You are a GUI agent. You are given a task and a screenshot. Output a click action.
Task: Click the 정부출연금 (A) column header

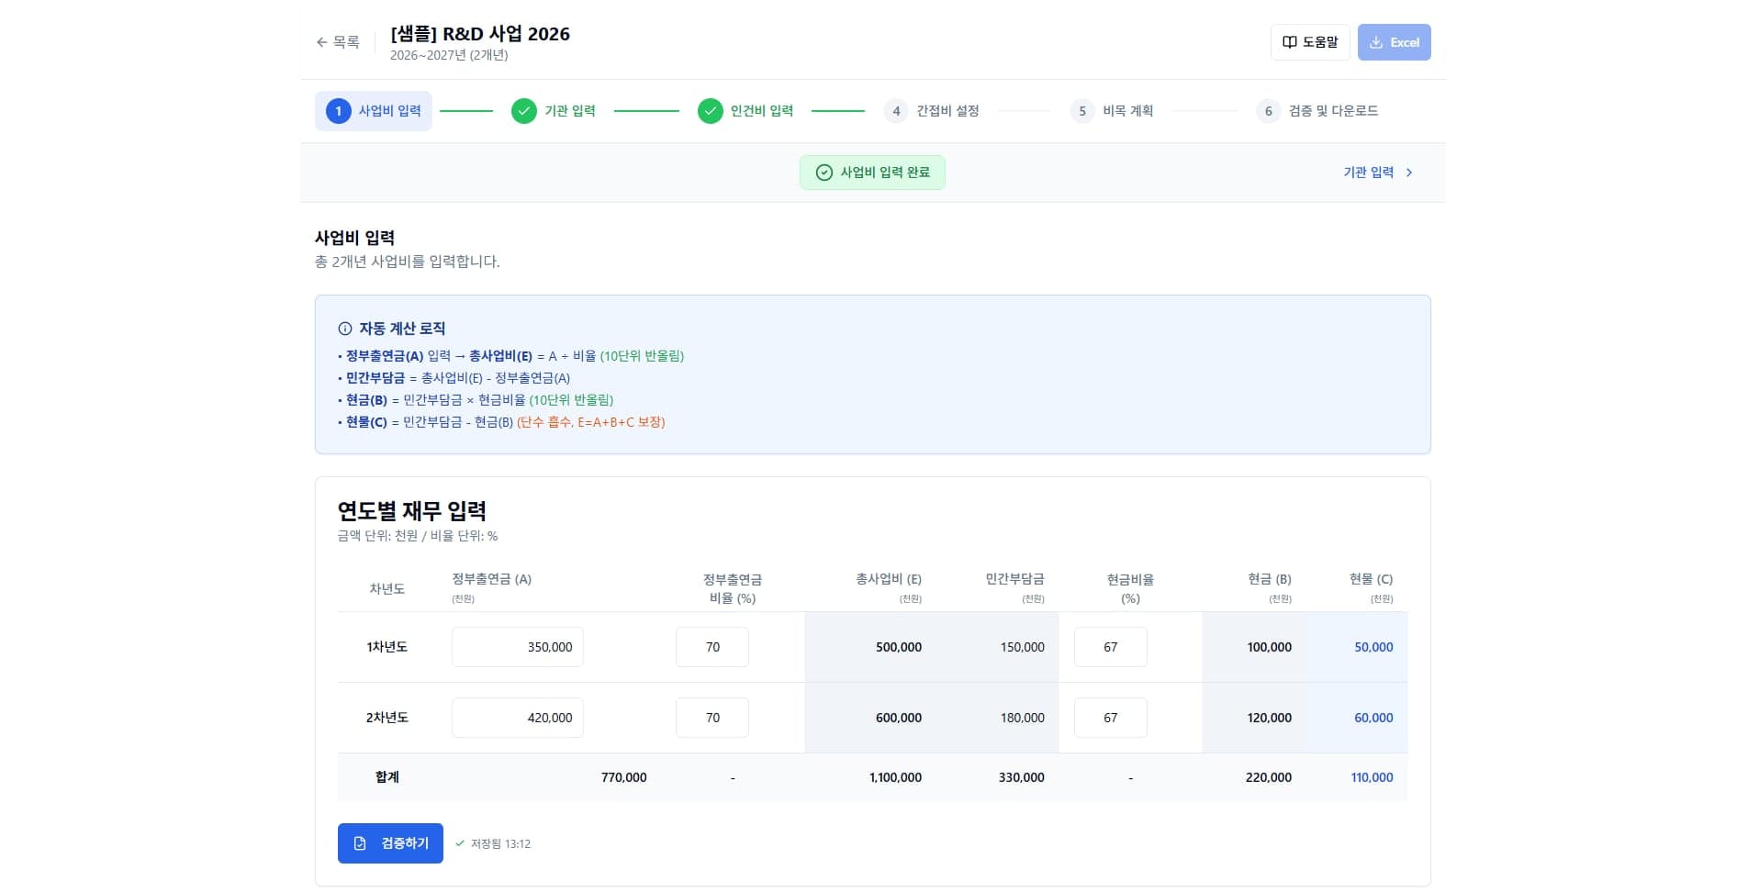(492, 579)
